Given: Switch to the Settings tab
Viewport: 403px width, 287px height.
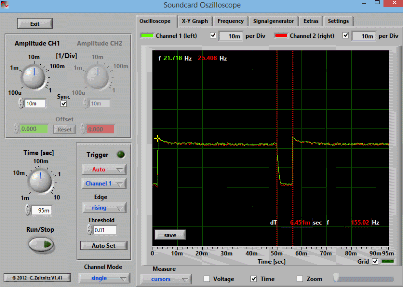Looking at the screenshot, I should [338, 21].
